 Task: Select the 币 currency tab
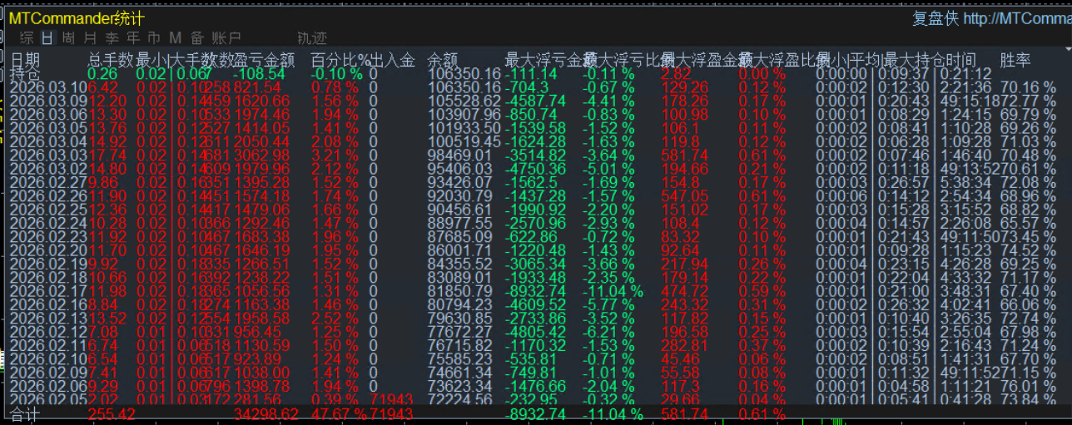coord(154,37)
